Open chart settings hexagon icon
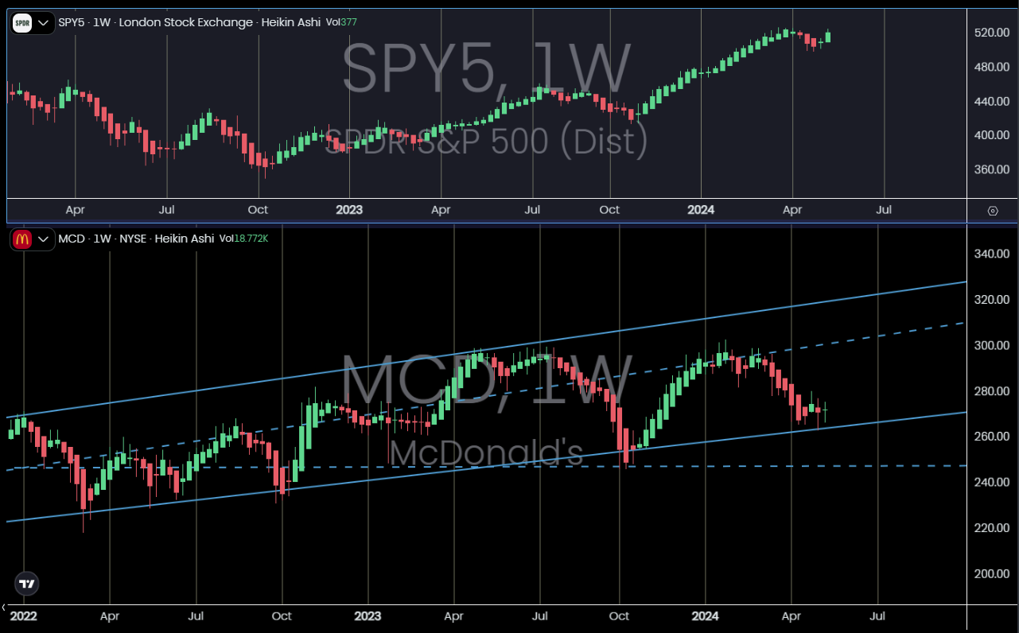This screenshot has height=633, width=1019. [992, 211]
